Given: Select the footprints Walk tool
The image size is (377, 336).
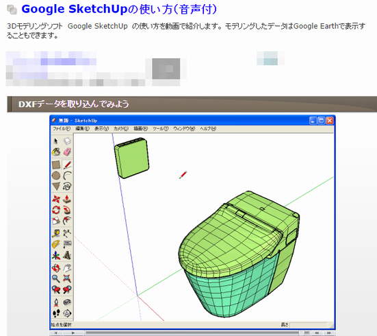Looking at the screenshot, I should pyautogui.click(x=56, y=313).
